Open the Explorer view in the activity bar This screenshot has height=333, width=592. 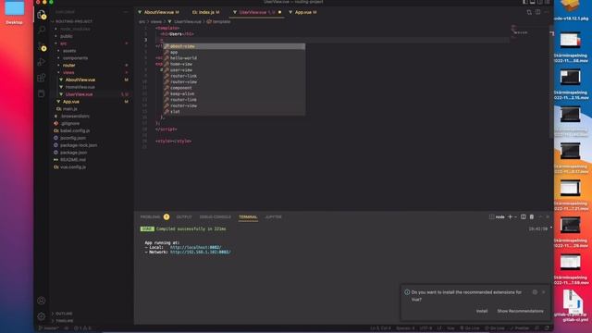click(42, 15)
